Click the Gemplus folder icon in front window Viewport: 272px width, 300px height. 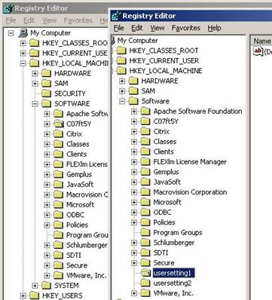145,172
